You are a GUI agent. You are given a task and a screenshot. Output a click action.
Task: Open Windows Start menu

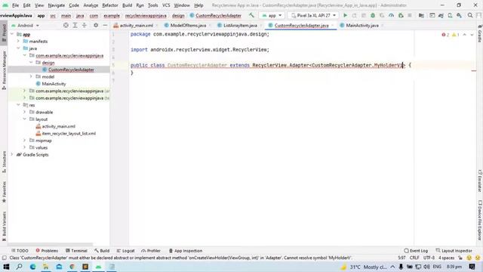point(6,267)
